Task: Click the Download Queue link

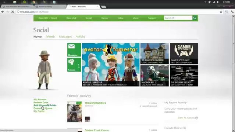Action: (43, 109)
